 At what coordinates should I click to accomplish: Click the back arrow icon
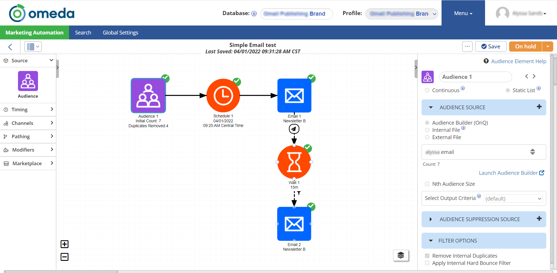pos(10,47)
